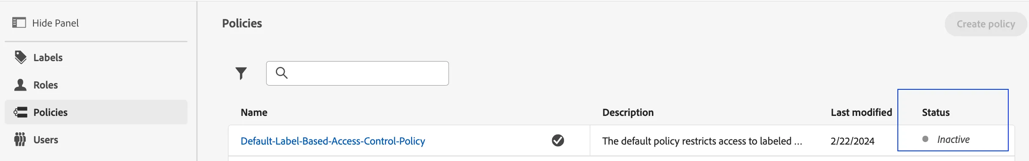Open the Users group icon
1029x161 pixels.
click(x=20, y=140)
